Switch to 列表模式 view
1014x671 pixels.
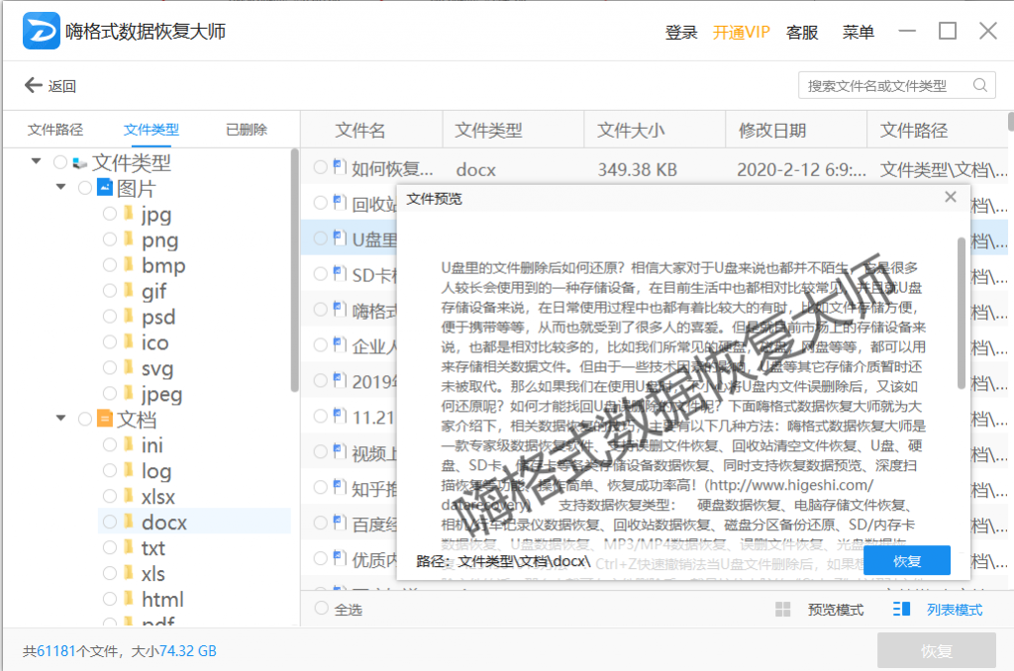(955, 610)
